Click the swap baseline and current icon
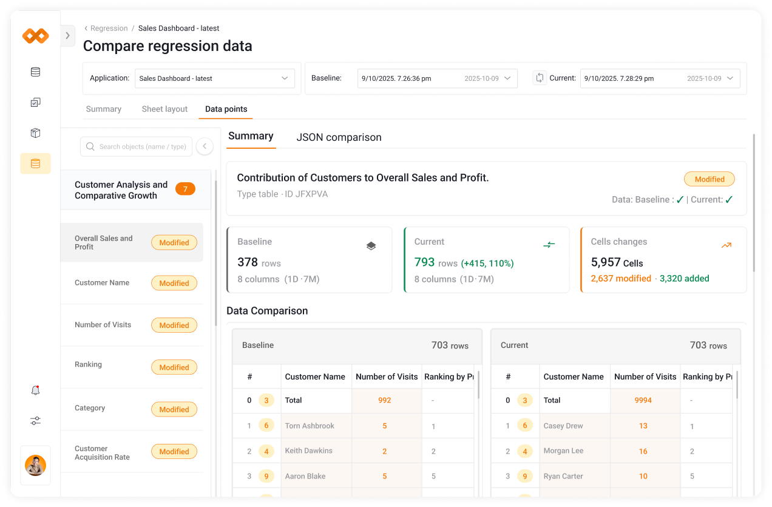Image resolution: width=772 pixels, height=507 pixels. pos(540,78)
